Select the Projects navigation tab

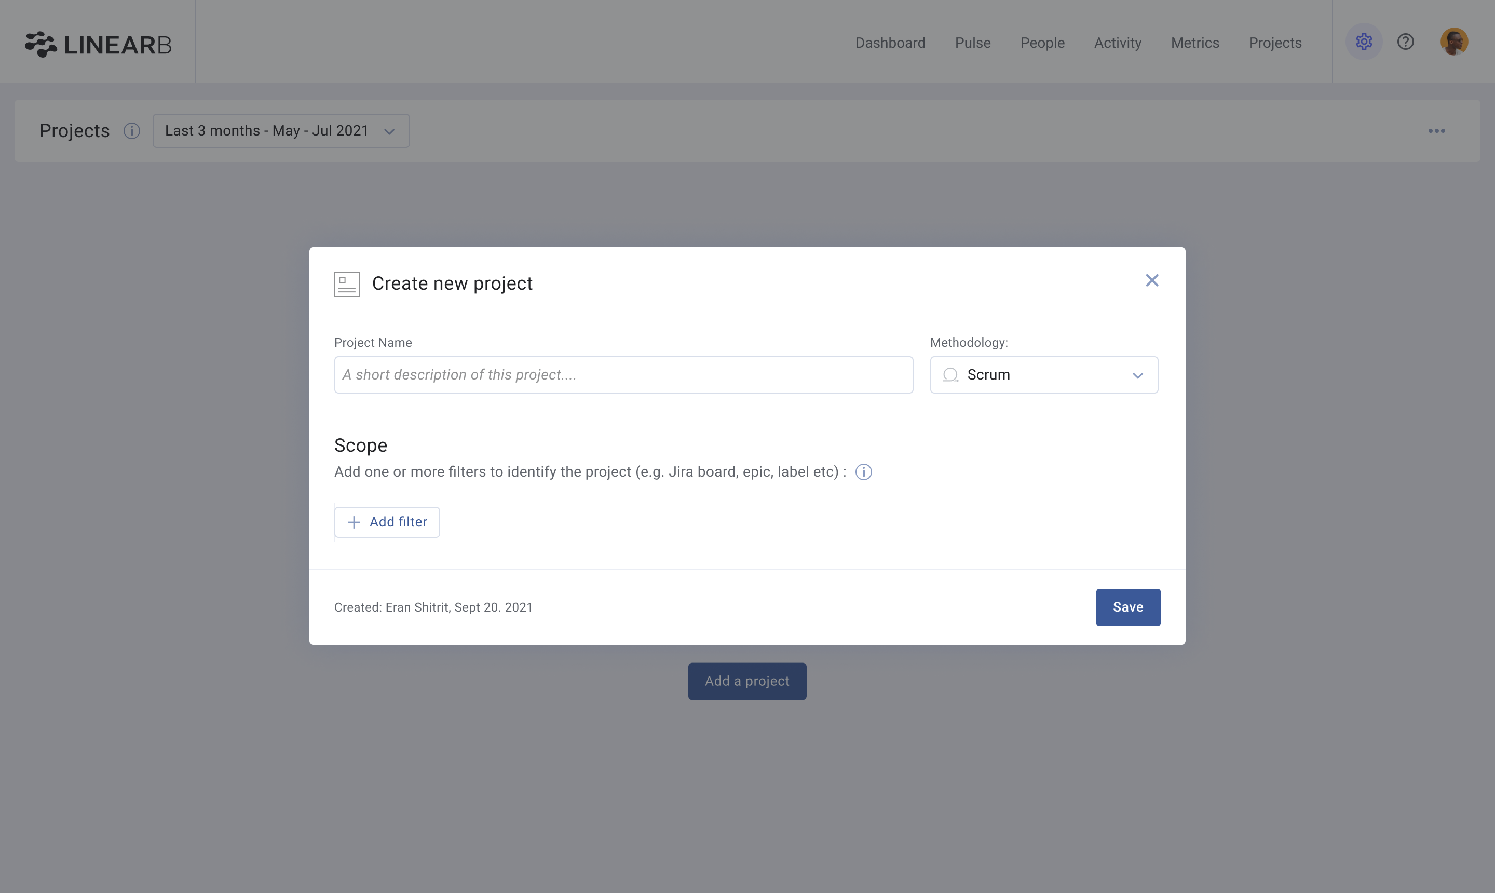(x=1275, y=43)
